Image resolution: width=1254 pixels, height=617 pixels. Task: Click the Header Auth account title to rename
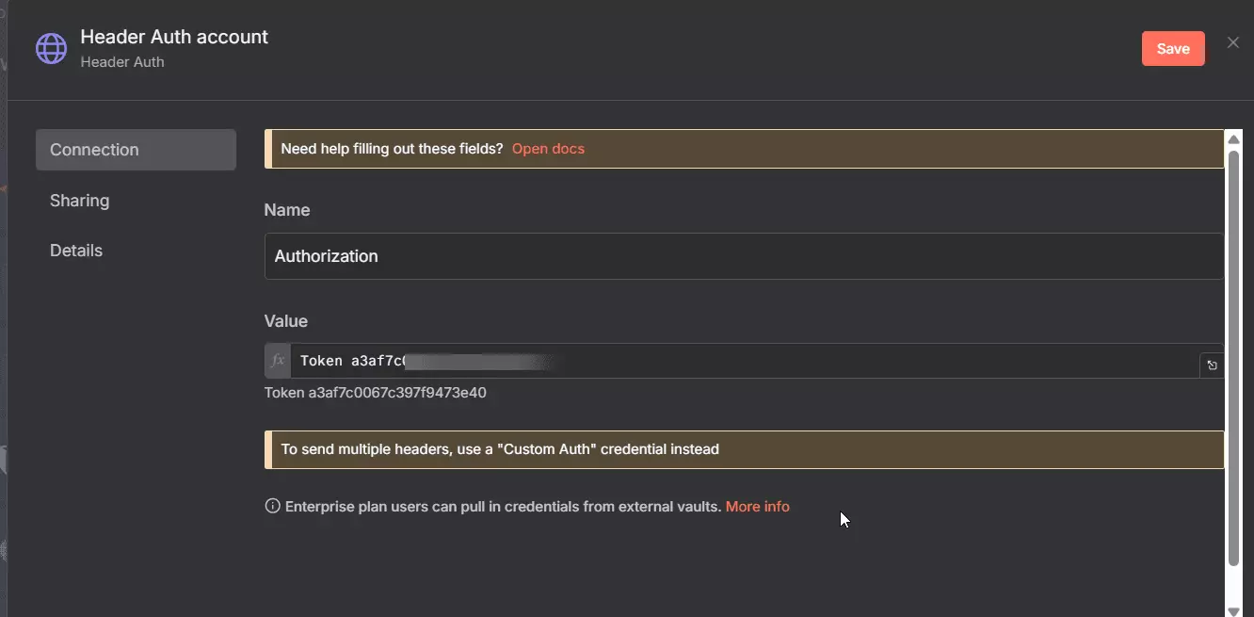click(174, 37)
